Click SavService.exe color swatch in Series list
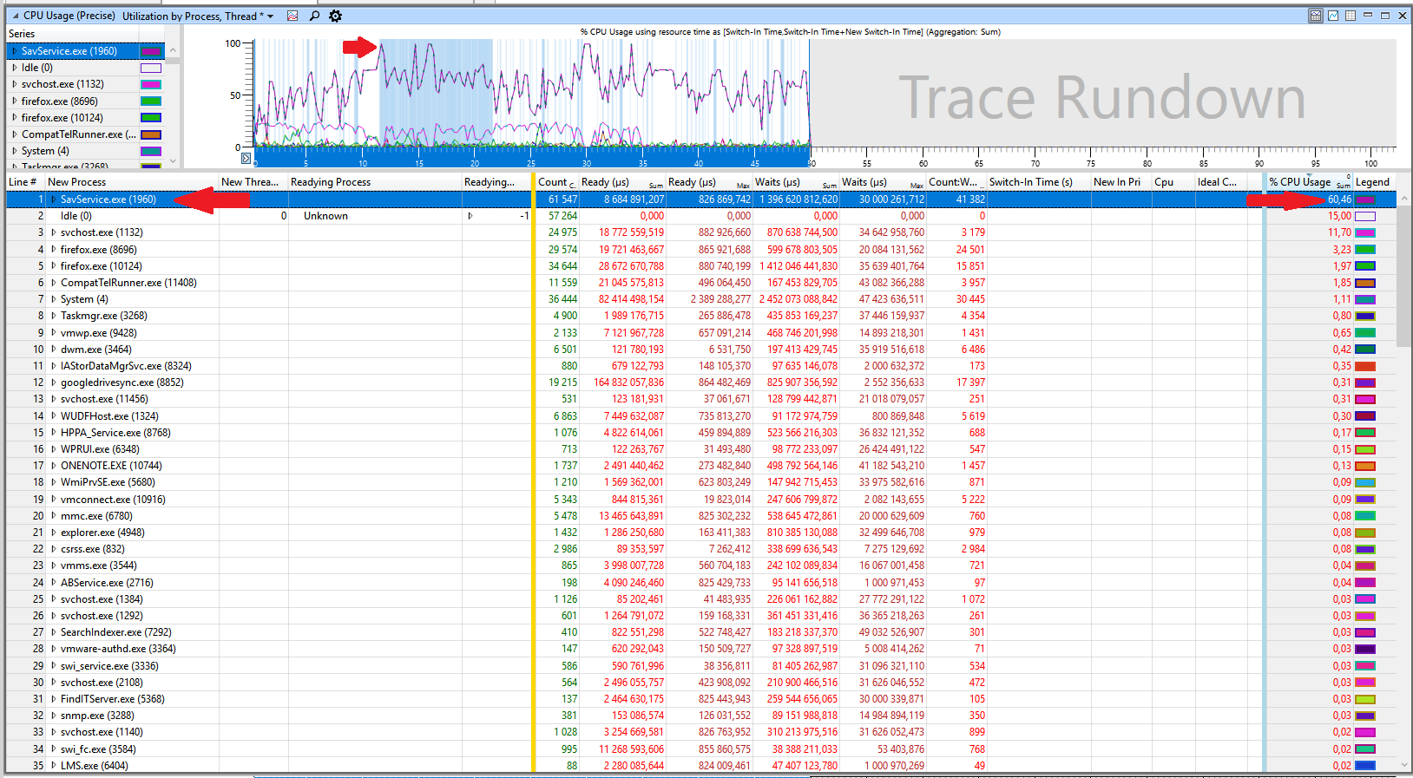 [151, 51]
